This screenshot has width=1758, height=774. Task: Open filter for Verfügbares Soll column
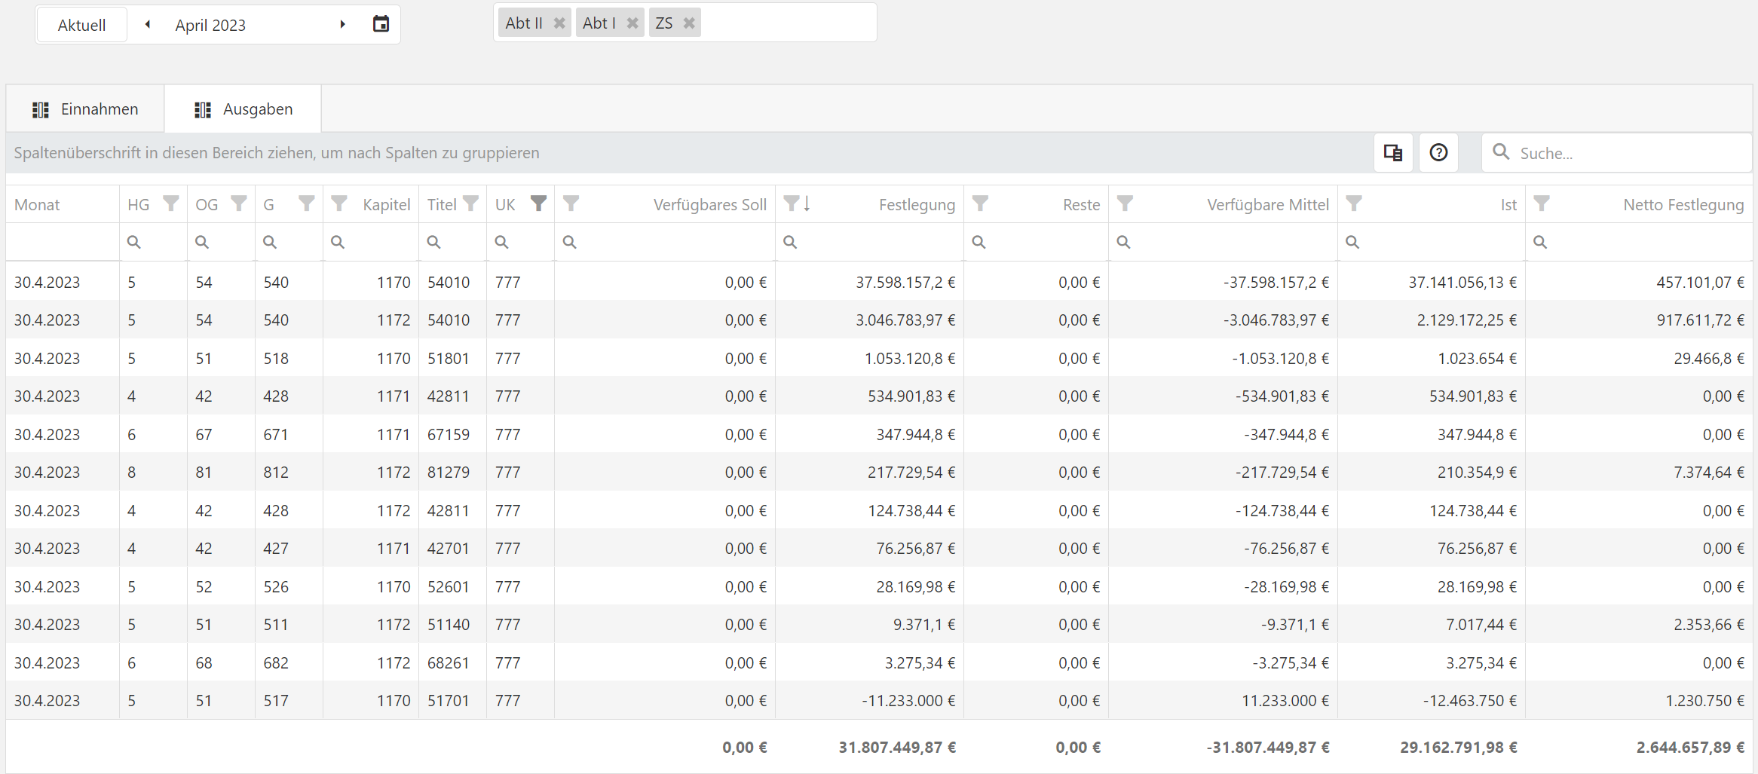[x=571, y=203]
